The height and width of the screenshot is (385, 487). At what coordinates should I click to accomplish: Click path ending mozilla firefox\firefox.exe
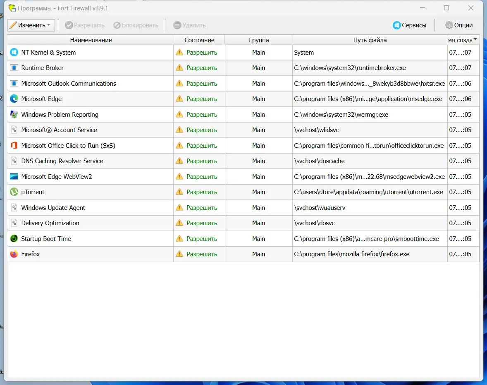tap(351, 254)
